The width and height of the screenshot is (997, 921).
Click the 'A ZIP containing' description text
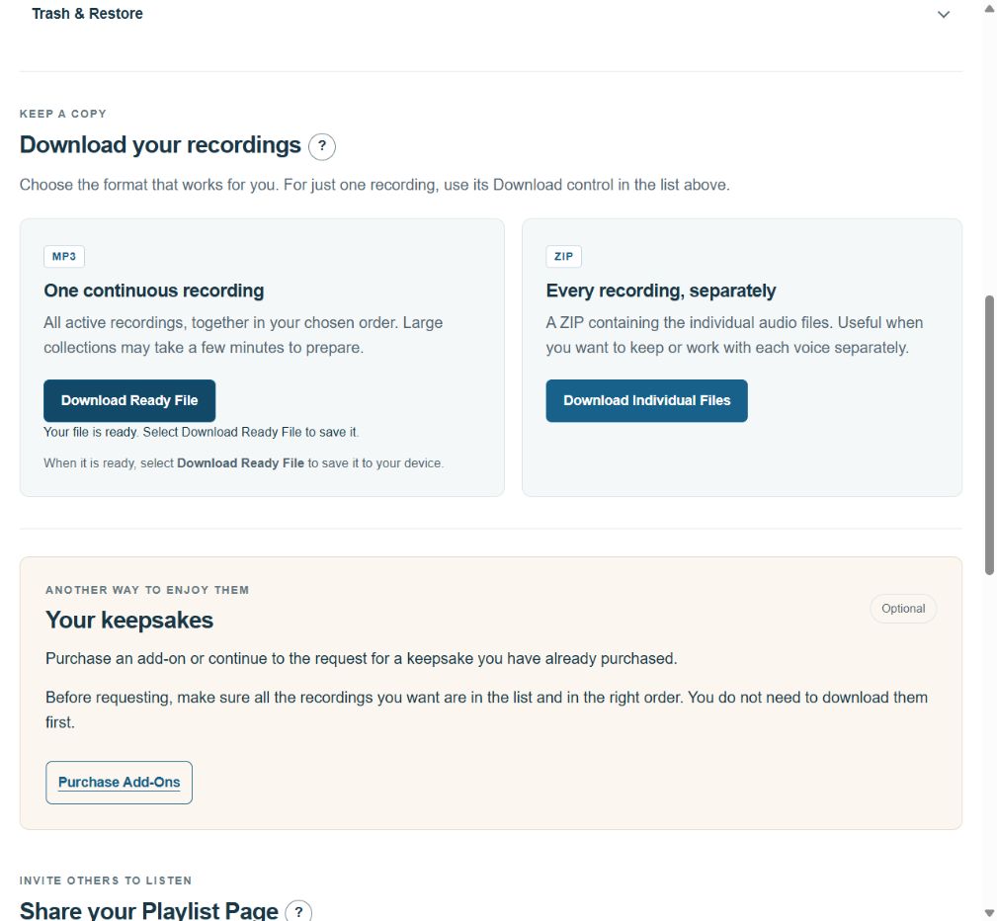click(734, 335)
